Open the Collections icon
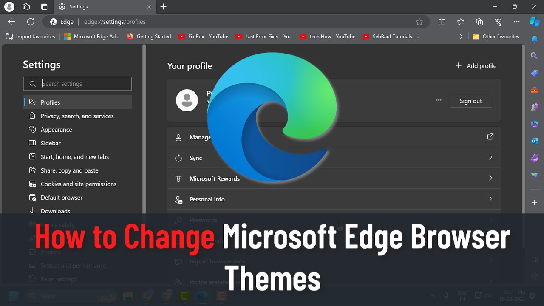The width and height of the screenshot is (544, 306). [x=479, y=22]
